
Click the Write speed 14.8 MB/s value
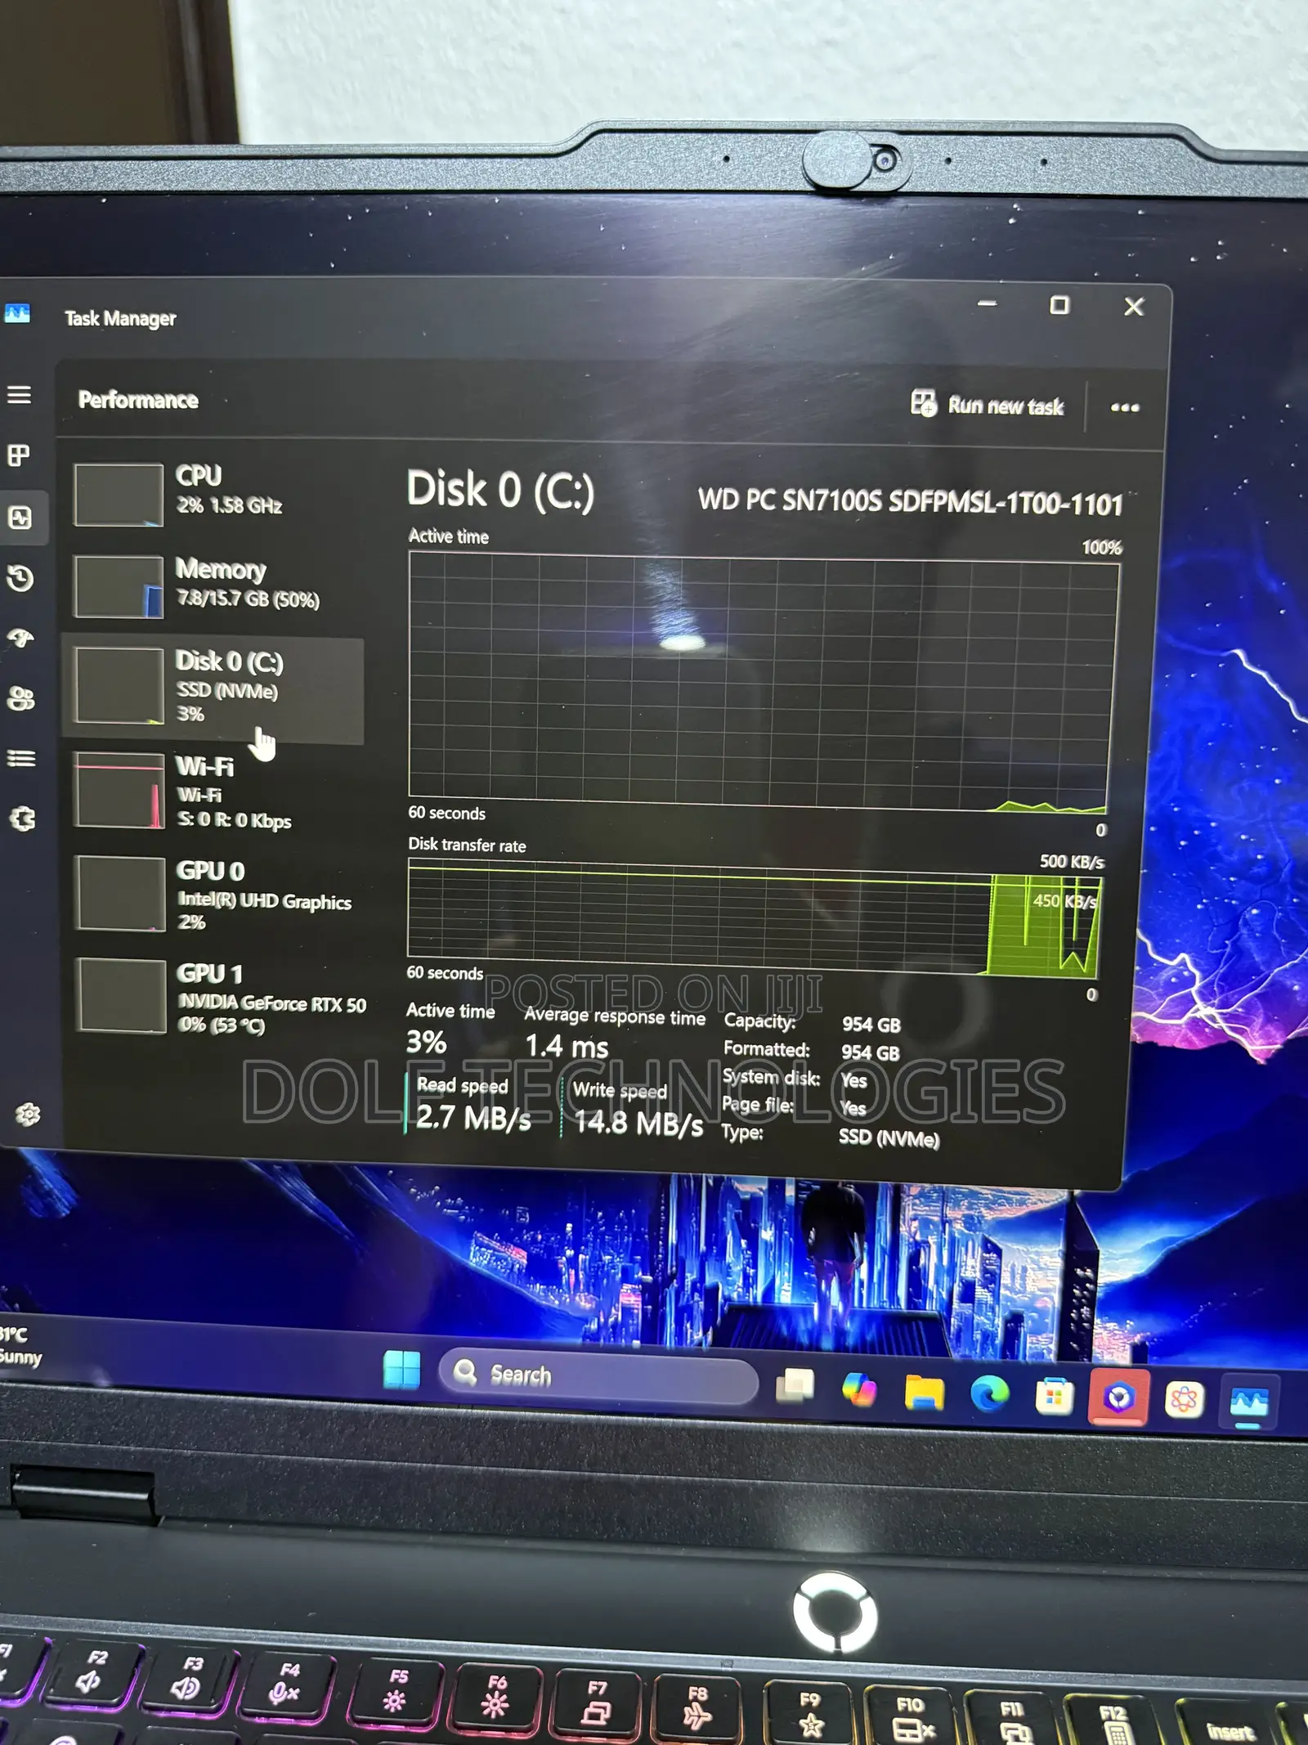click(x=638, y=1124)
